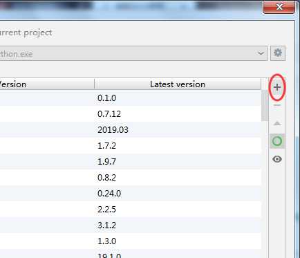Click the minus icon to uninstall package
The height and width of the screenshot is (258, 300).
277,105
